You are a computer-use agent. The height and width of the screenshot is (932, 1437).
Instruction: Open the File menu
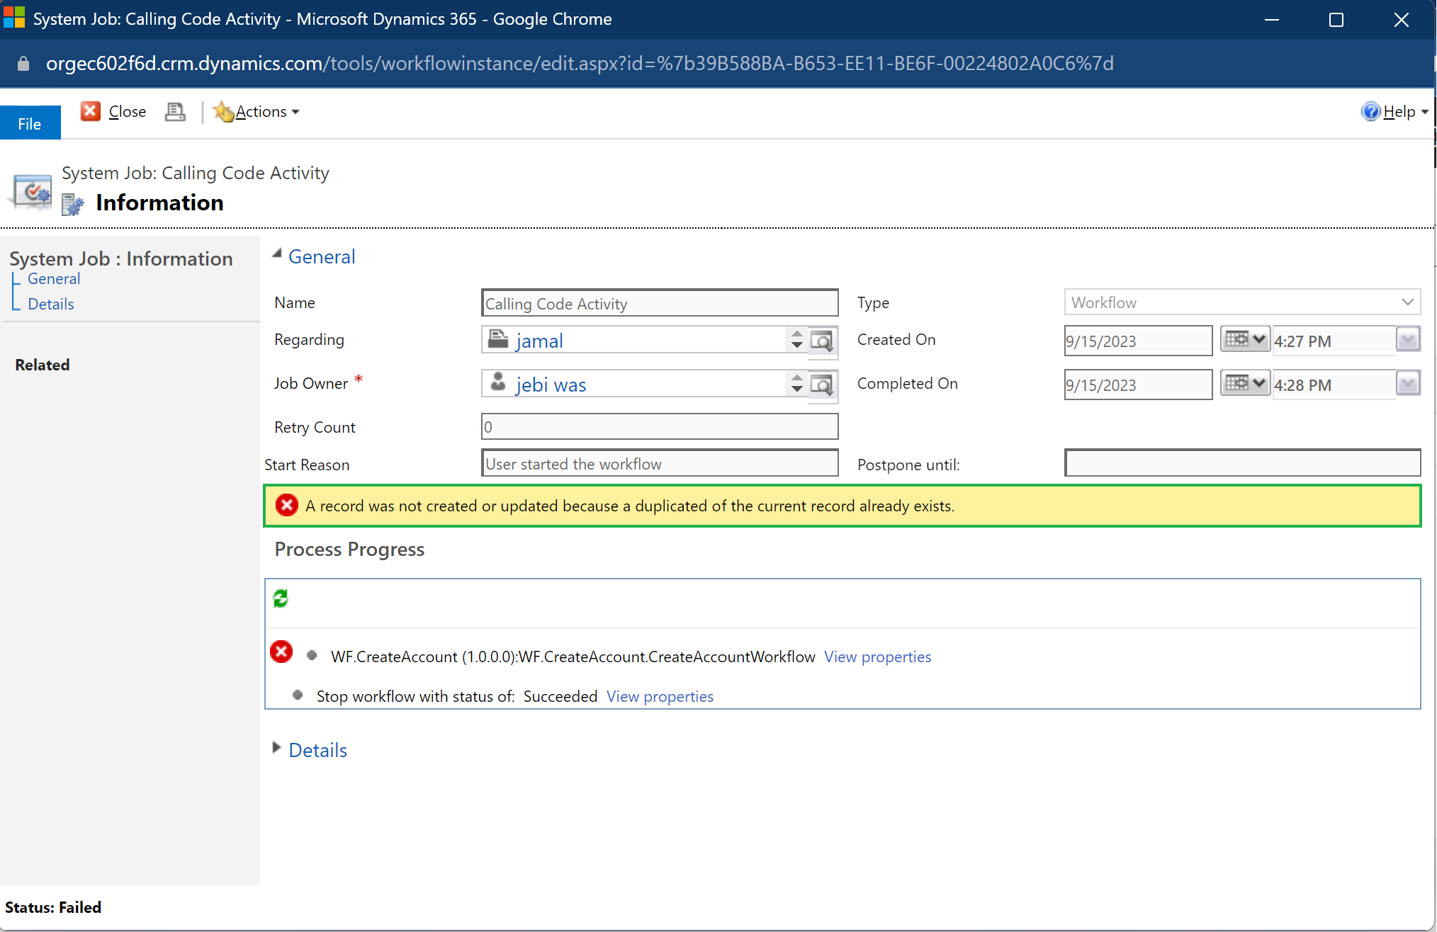pos(30,123)
